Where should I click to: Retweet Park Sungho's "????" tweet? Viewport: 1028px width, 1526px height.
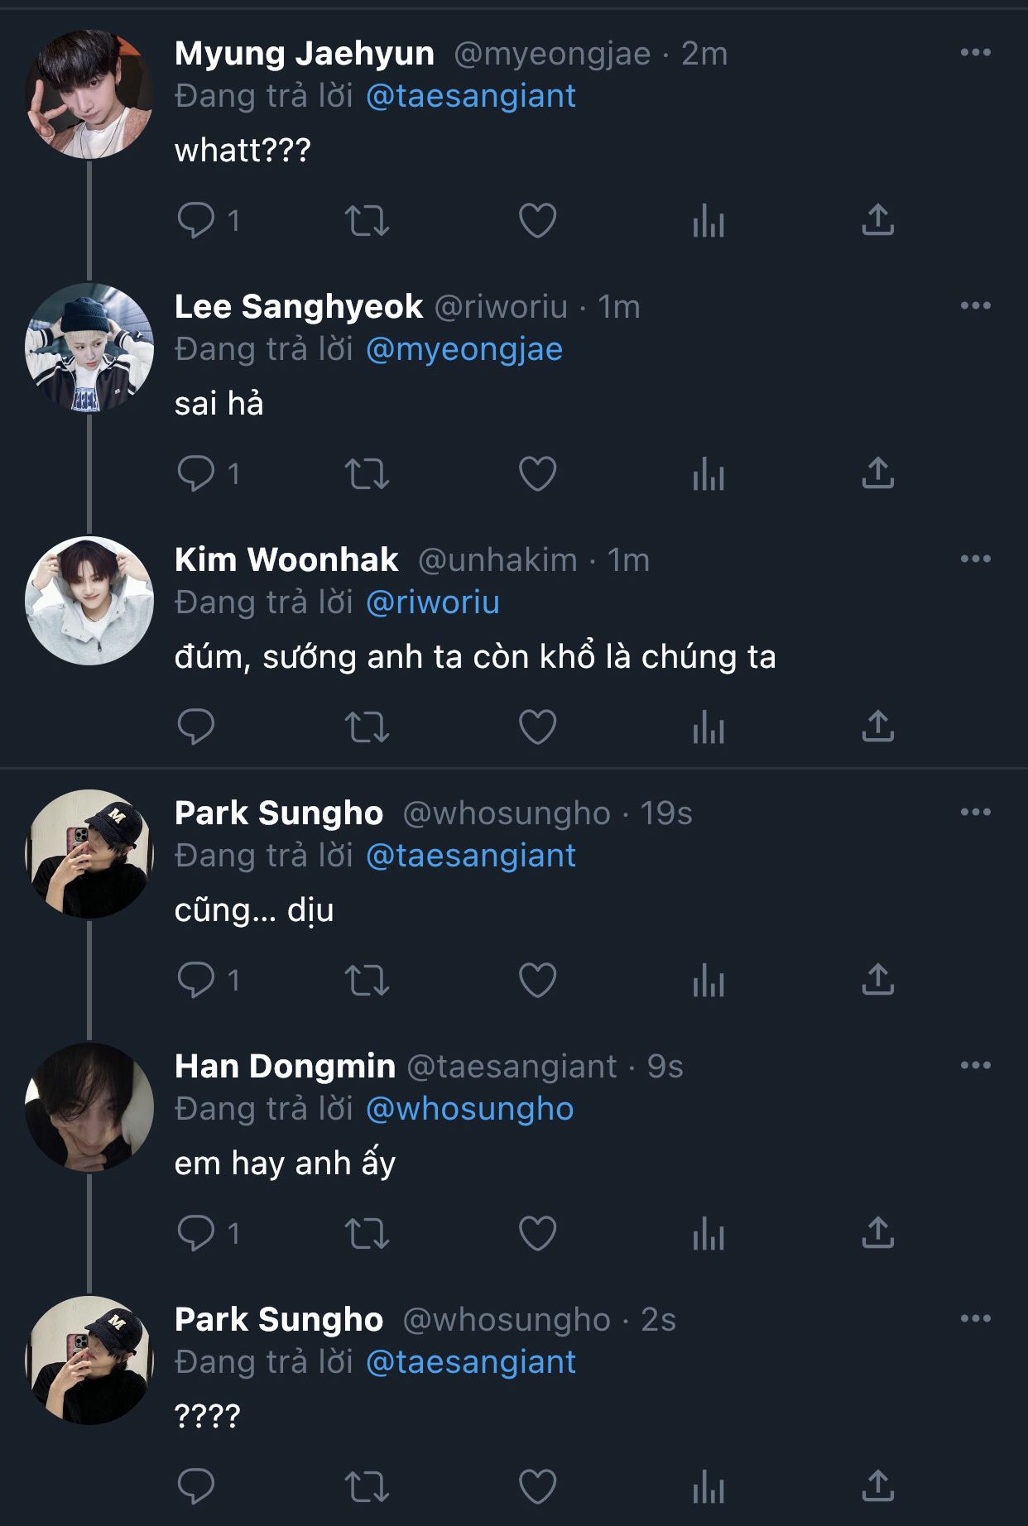pos(367,1487)
